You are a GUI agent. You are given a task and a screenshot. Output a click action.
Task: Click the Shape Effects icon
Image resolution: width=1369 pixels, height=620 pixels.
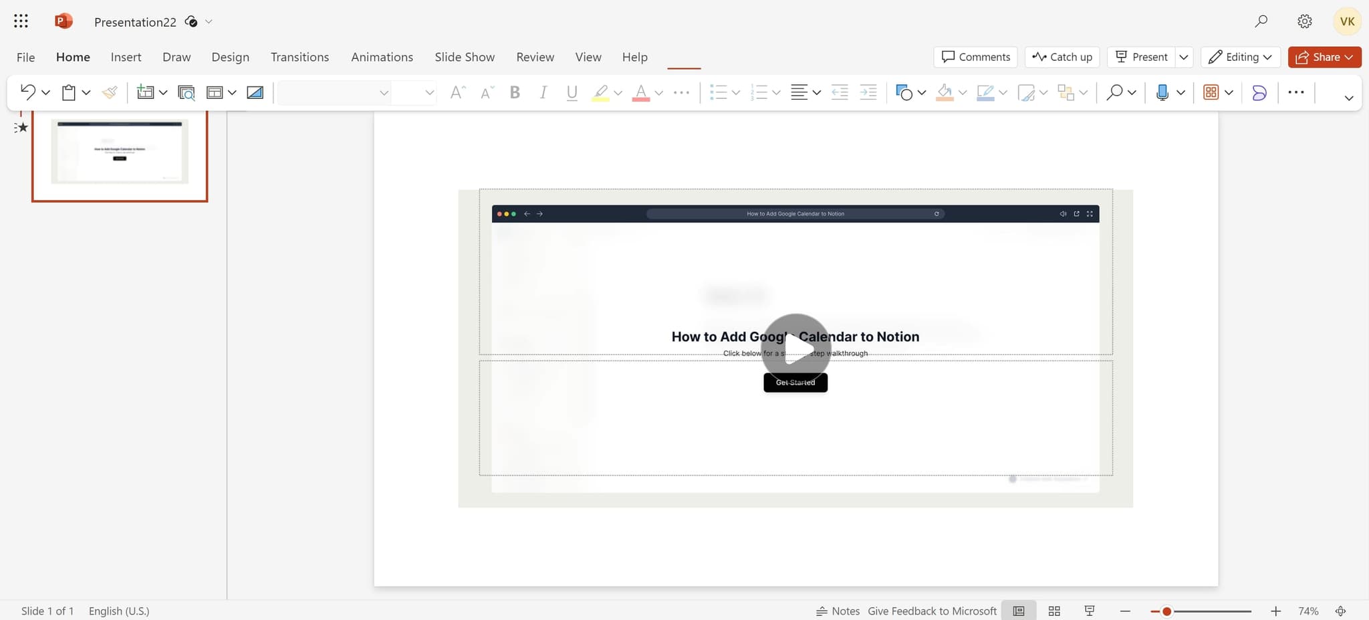coord(1026,92)
